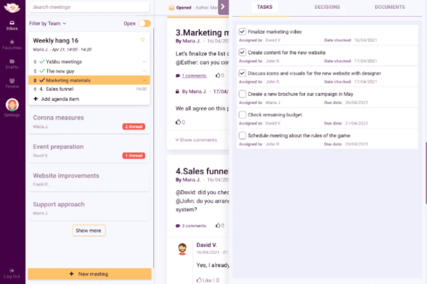Click the reorder handle for Sales funnel
The width and height of the screenshot is (427, 284).
tap(35, 89)
